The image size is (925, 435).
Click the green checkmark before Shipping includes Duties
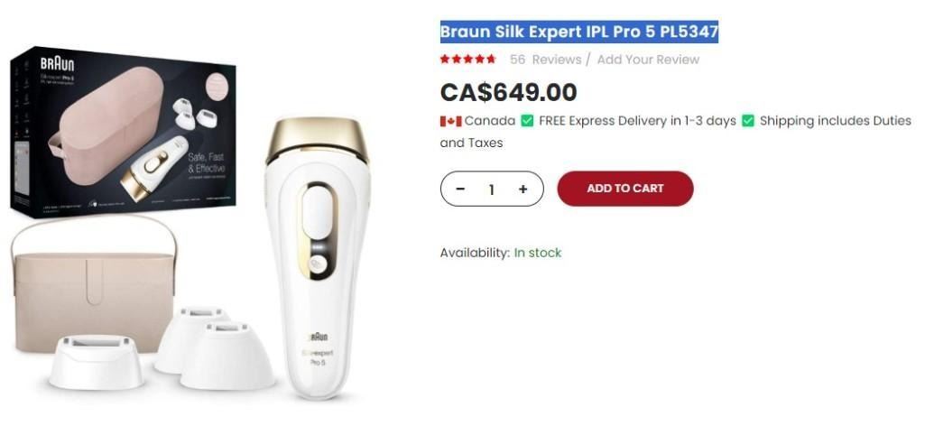click(748, 121)
